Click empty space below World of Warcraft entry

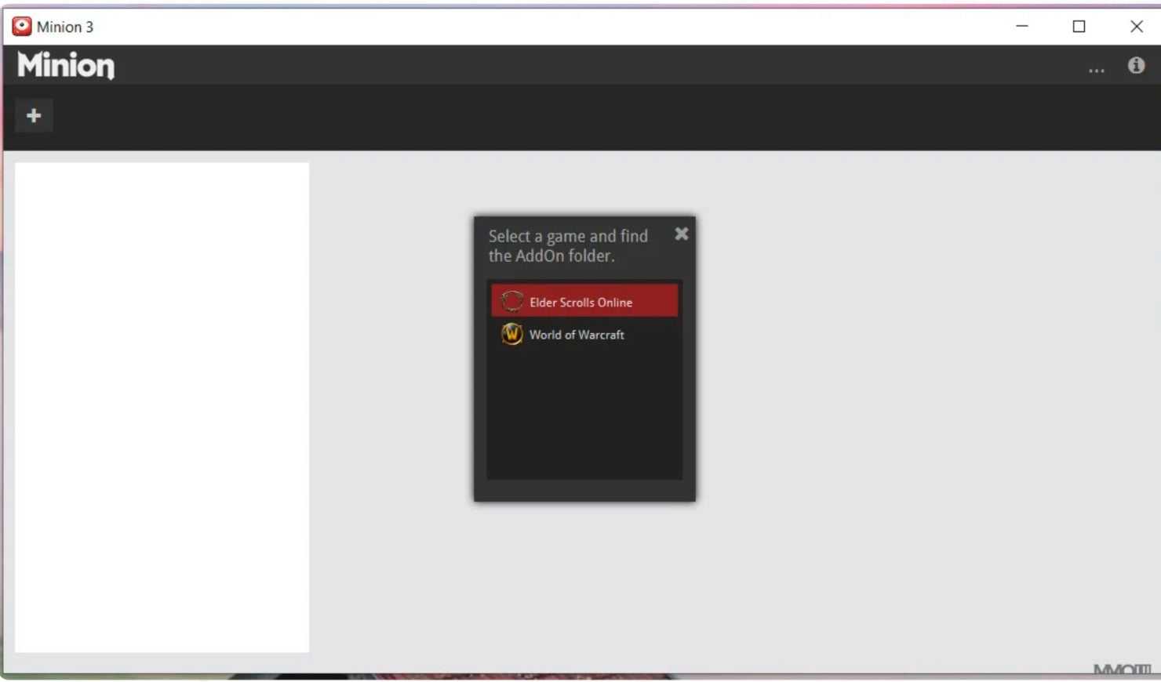584,415
